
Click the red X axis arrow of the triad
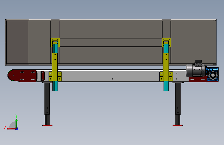point(11,129)
